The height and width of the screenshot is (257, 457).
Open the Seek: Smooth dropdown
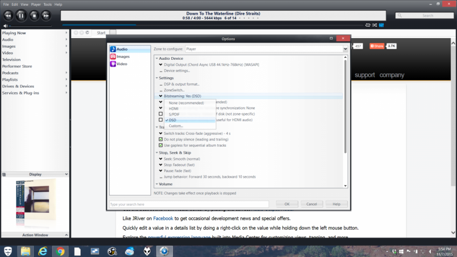tap(161, 159)
